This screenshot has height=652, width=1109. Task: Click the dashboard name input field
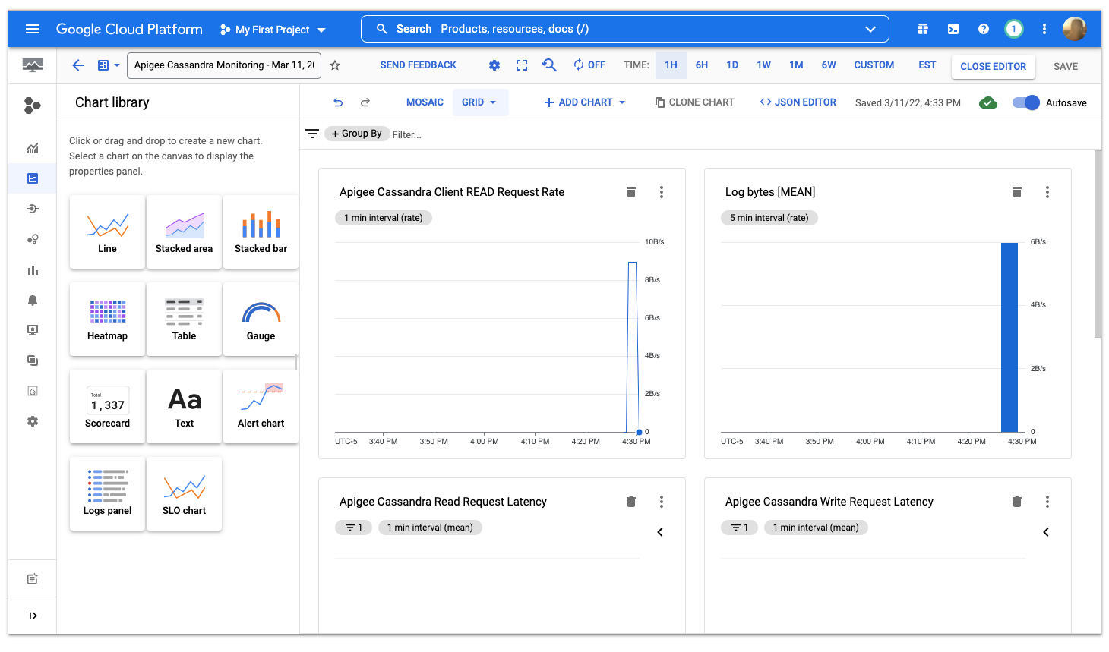click(224, 65)
